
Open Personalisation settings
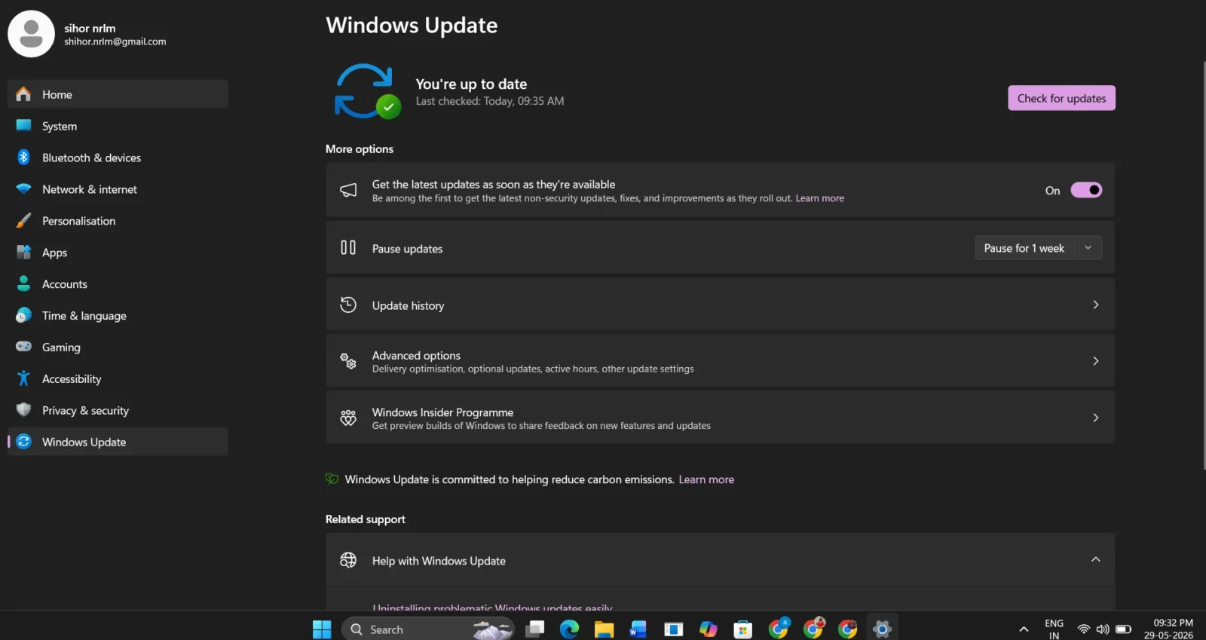pos(118,221)
